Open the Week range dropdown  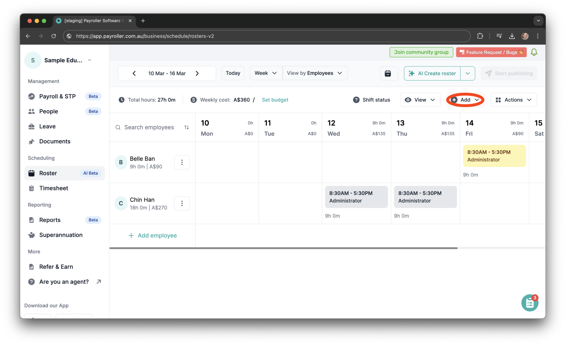[x=266, y=73]
